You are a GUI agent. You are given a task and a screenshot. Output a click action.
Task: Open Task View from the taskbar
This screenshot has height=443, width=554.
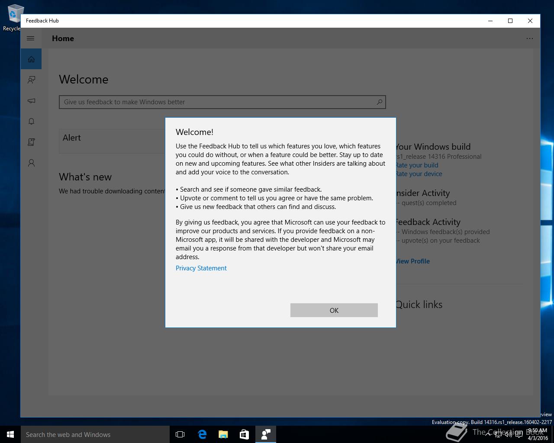(x=180, y=434)
